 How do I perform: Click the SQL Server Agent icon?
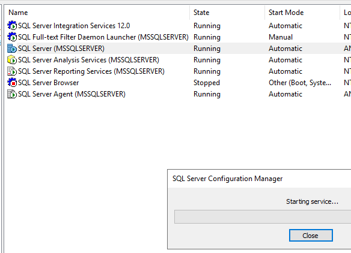coord(12,94)
